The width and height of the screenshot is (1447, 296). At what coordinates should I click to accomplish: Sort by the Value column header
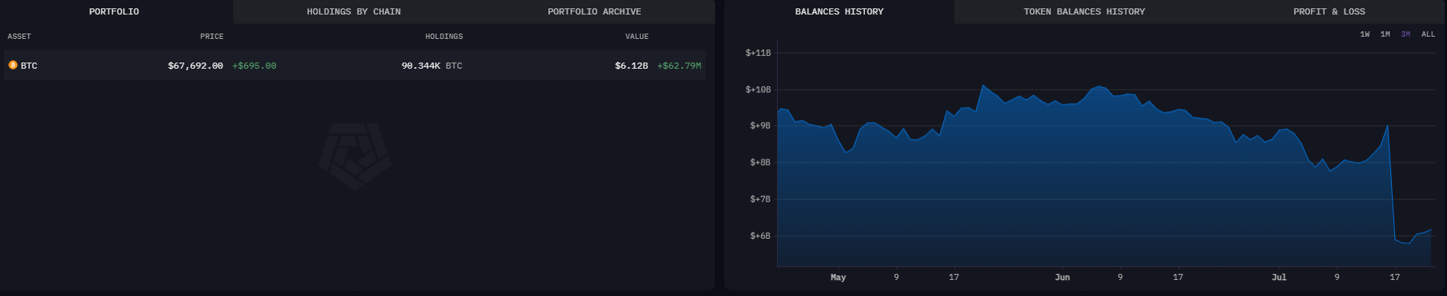pos(636,37)
